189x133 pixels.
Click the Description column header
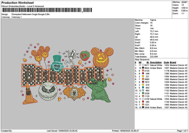[x=156, y=62]
